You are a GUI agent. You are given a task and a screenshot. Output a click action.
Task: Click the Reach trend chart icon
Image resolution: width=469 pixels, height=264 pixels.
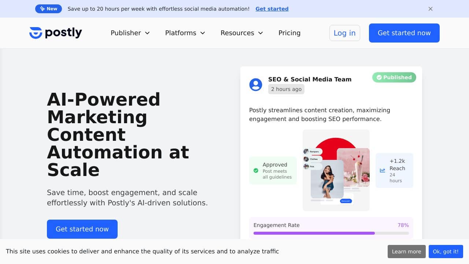tap(383, 170)
